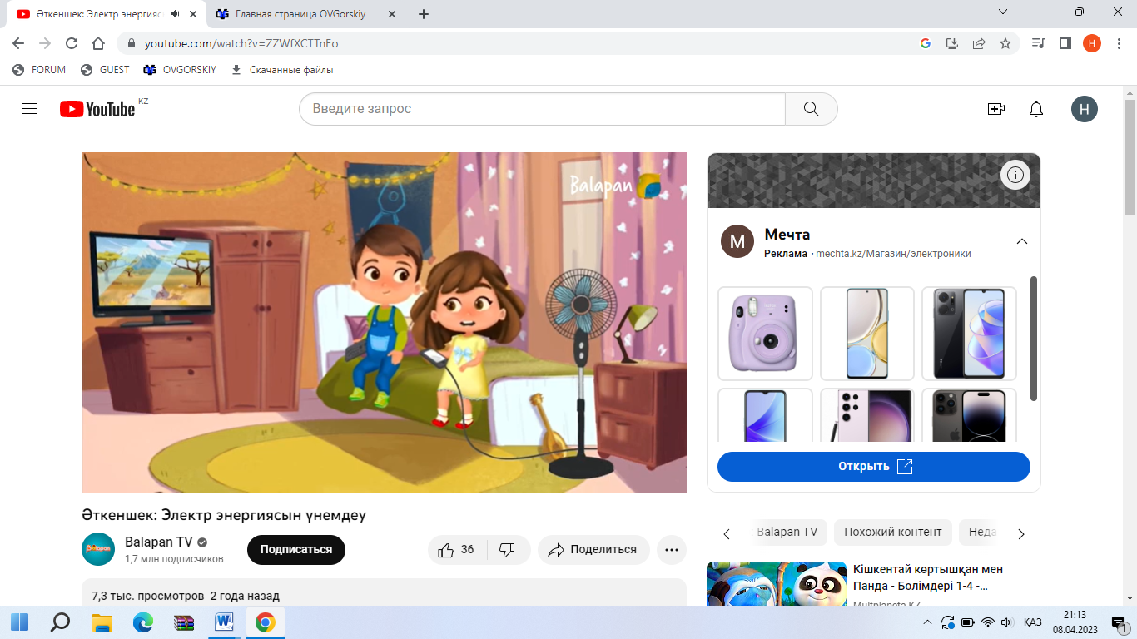
Task: Show previous filter chips arrow
Action: pos(727,534)
